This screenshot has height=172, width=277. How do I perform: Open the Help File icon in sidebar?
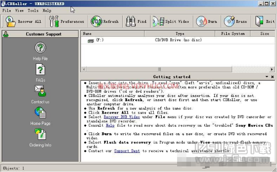(40, 48)
